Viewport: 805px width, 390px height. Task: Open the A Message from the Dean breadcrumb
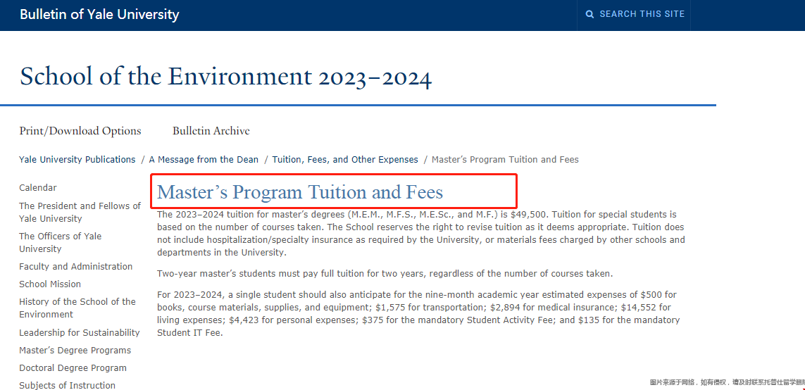click(x=204, y=160)
